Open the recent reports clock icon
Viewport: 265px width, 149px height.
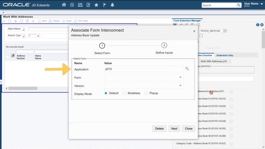point(72,5)
